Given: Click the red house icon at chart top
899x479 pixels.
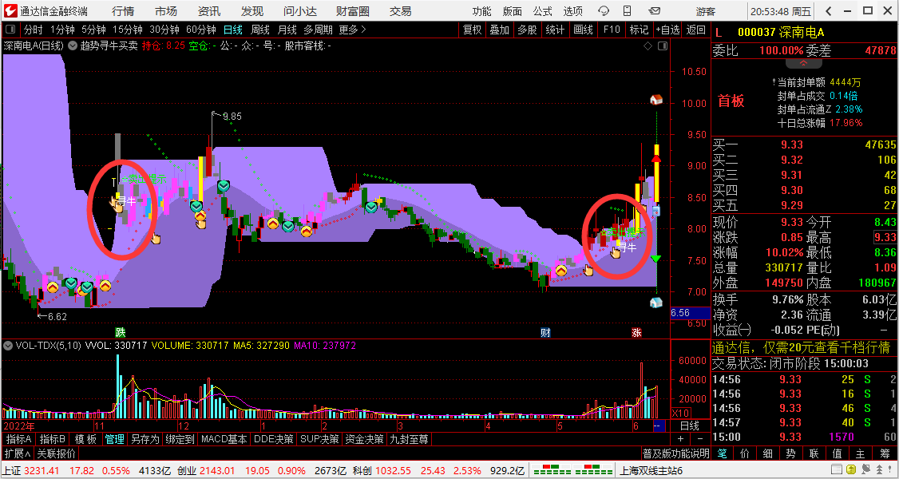Looking at the screenshot, I should [656, 100].
